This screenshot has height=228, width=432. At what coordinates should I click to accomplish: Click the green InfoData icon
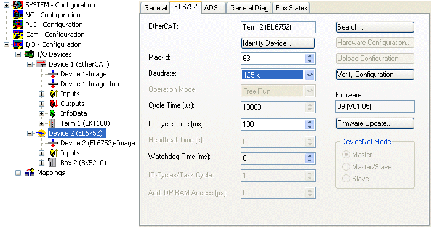pyautogui.click(x=52, y=113)
